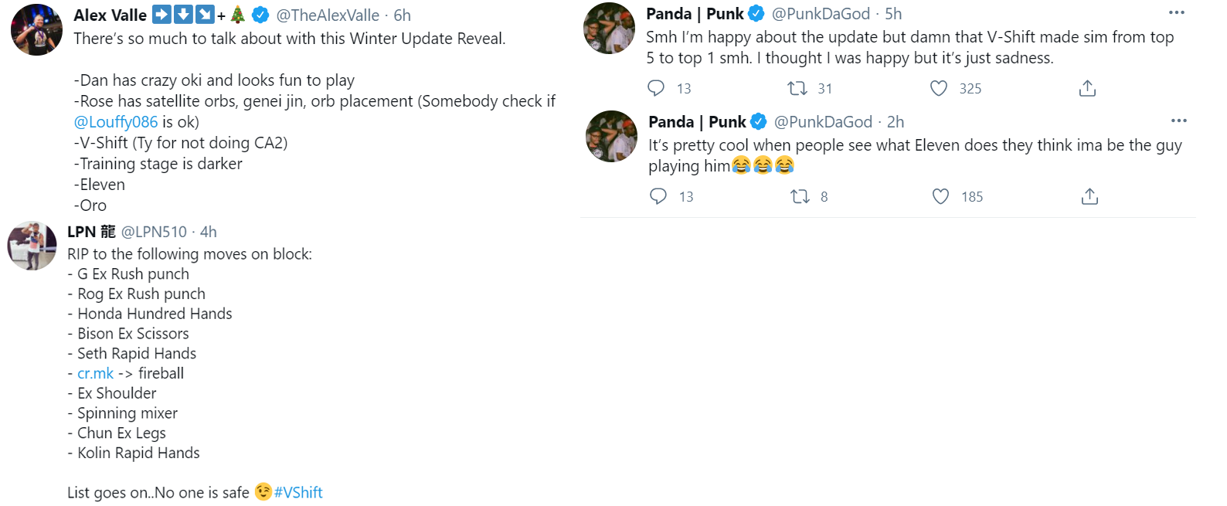Image resolution: width=1227 pixels, height=506 pixels.
Task: Open the @Louffy086 mention link
Action: (116, 122)
